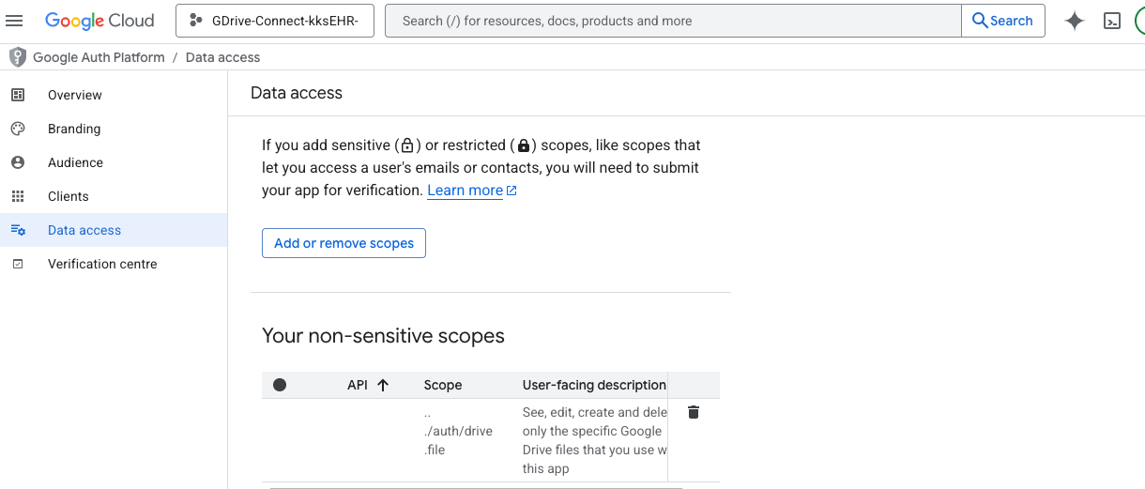Delete the auth/drive.file scope with trash icon
Viewport: 1145px width, 489px height.
pos(694,412)
